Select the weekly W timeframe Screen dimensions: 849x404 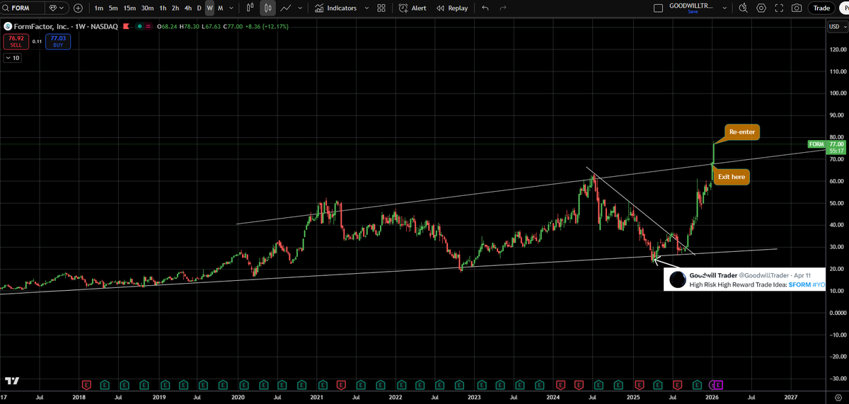(210, 8)
